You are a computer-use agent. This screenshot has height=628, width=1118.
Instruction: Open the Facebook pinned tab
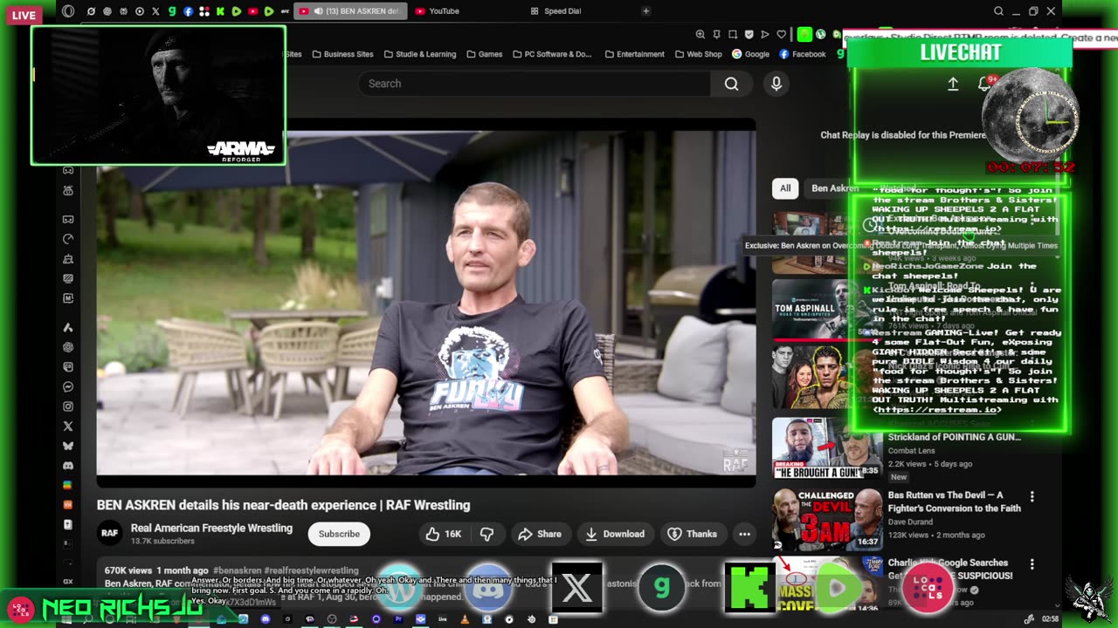point(188,11)
